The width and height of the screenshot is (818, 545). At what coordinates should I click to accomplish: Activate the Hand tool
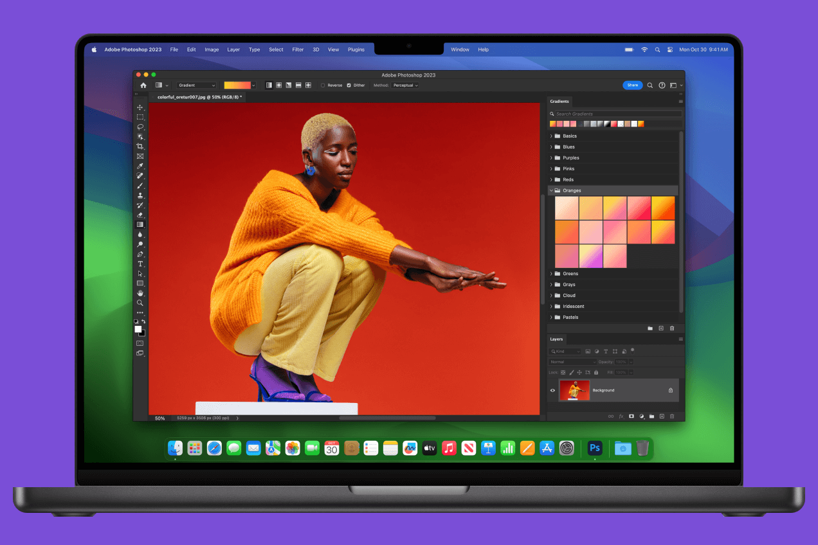point(140,293)
